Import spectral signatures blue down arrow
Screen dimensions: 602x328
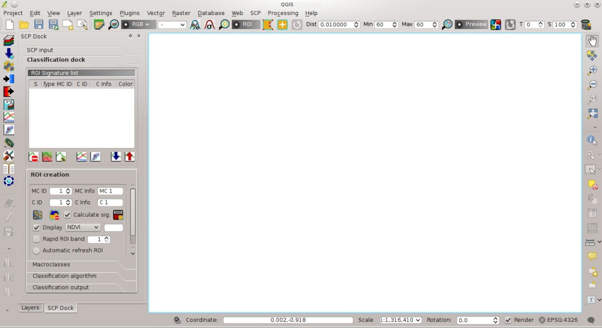pyautogui.click(x=116, y=157)
